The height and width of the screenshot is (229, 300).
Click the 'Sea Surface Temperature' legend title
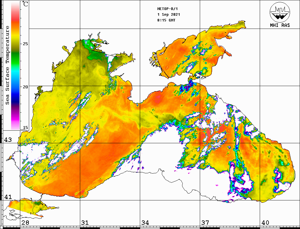[x=7, y=65]
